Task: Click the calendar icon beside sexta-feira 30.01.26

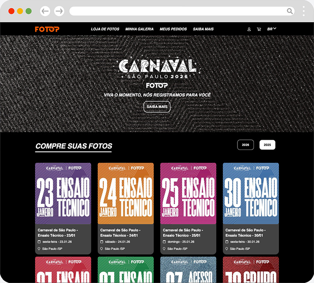Action: [227, 242]
